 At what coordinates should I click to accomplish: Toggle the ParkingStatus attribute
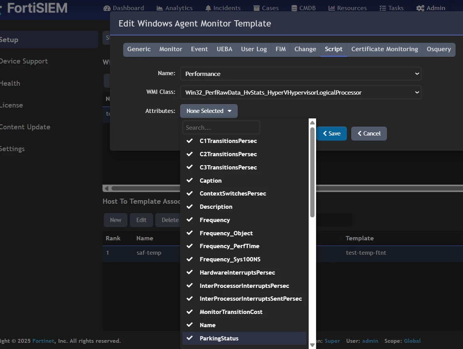(244, 338)
